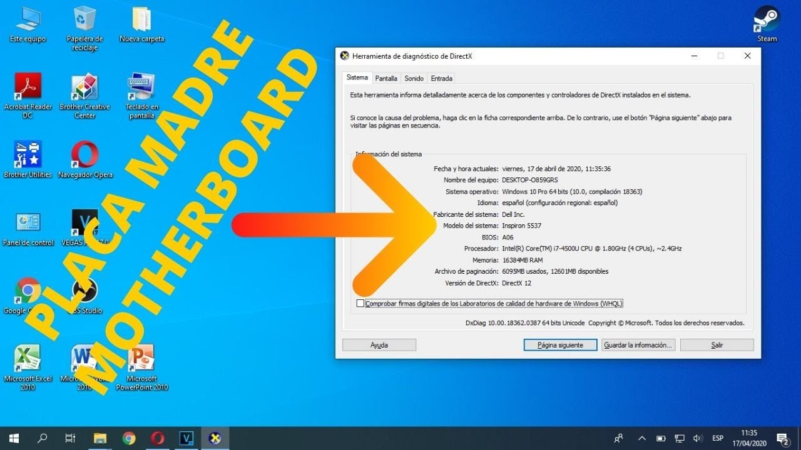Open the volume control in tray
This screenshot has width=801, height=450.
click(x=698, y=438)
